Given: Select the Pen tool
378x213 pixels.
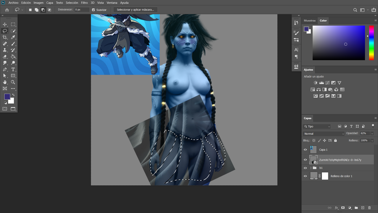Looking at the screenshot, I should click(x=4, y=70).
